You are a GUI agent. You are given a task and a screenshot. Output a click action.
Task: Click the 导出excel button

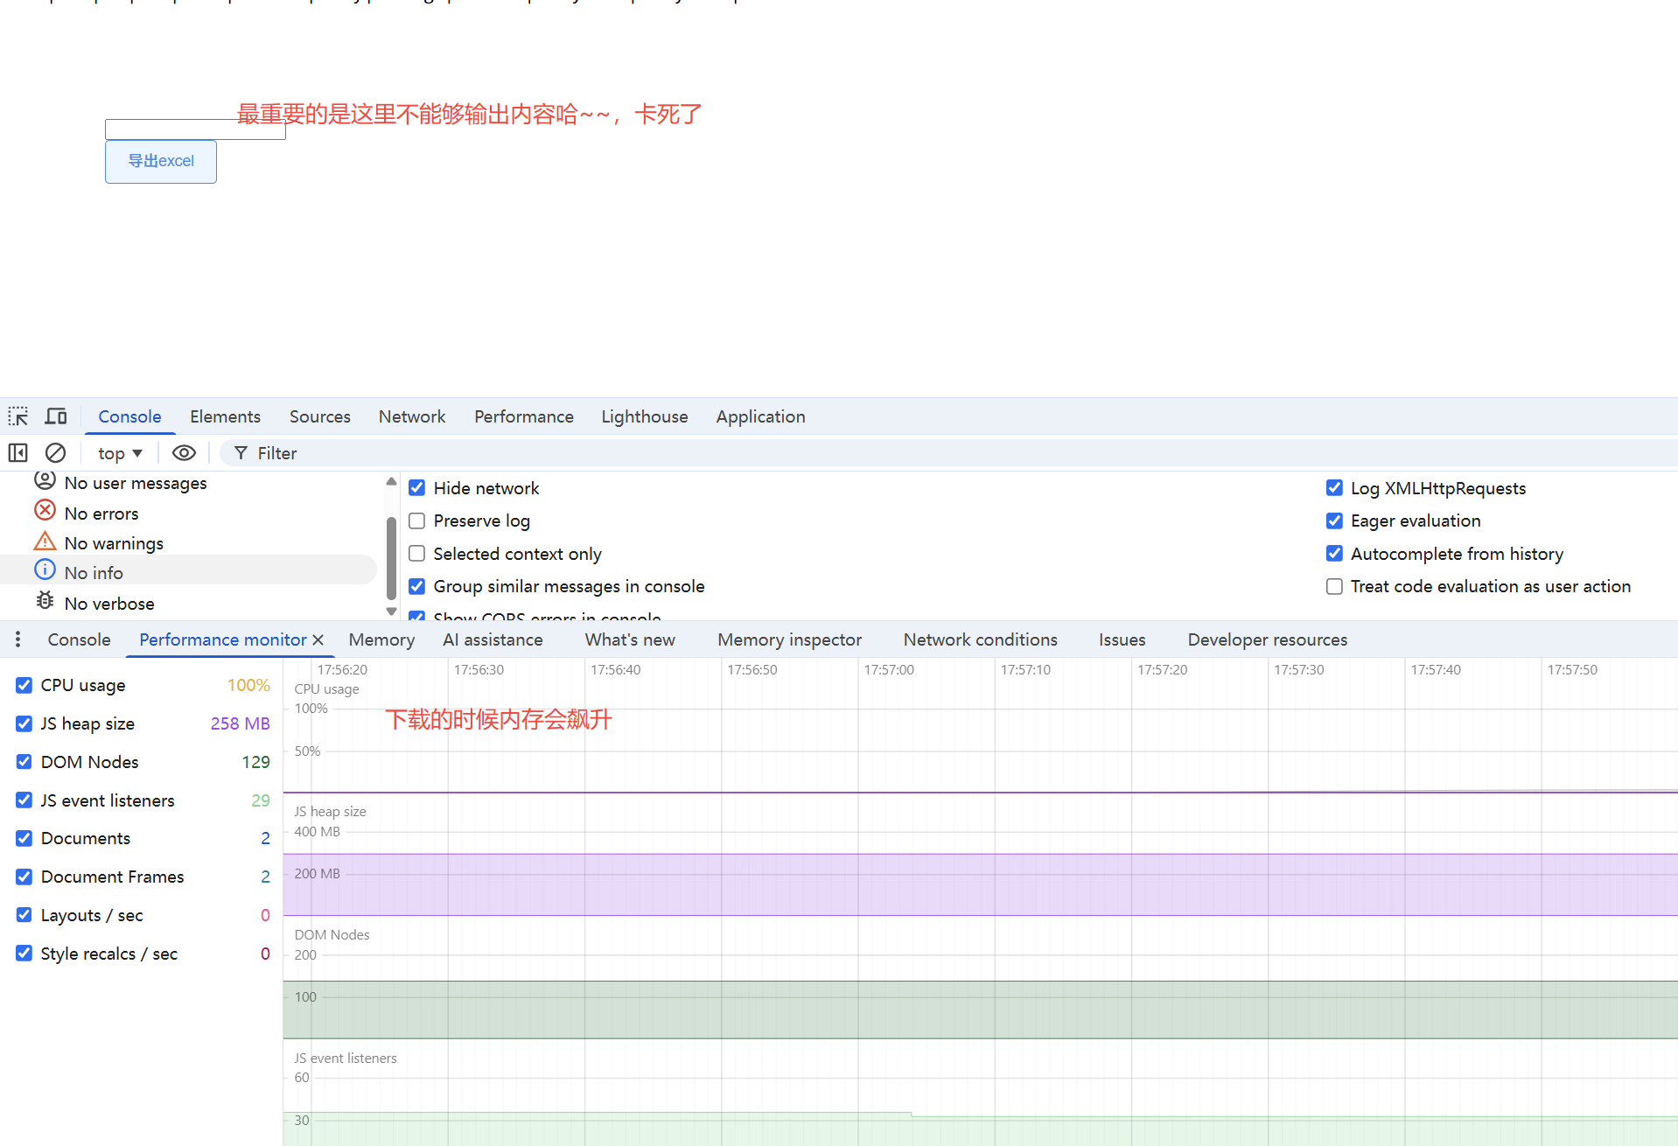point(161,162)
